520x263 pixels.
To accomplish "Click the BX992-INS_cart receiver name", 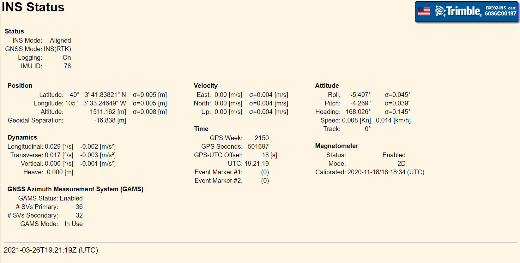I will tap(500, 8).
